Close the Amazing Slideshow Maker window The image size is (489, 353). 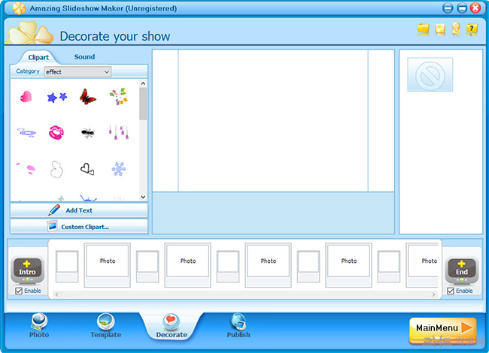475,8
